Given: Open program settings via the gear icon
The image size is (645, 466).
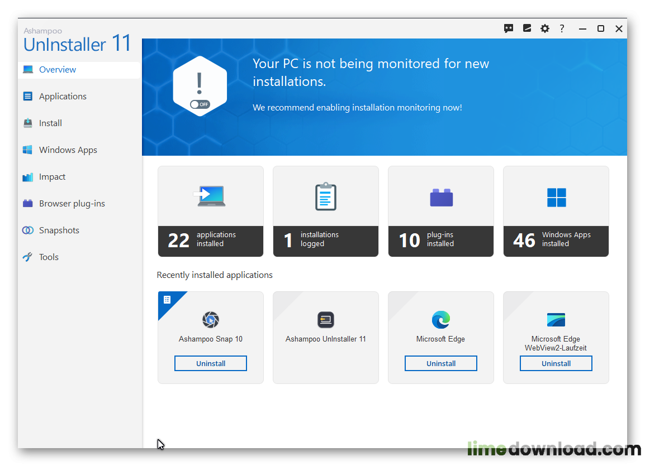Looking at the screenshot, I should 544,28.
